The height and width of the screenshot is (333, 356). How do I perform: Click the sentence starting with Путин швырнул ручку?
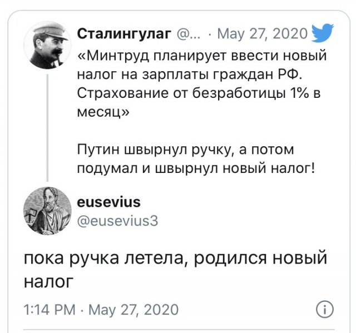tap(196, 159)
